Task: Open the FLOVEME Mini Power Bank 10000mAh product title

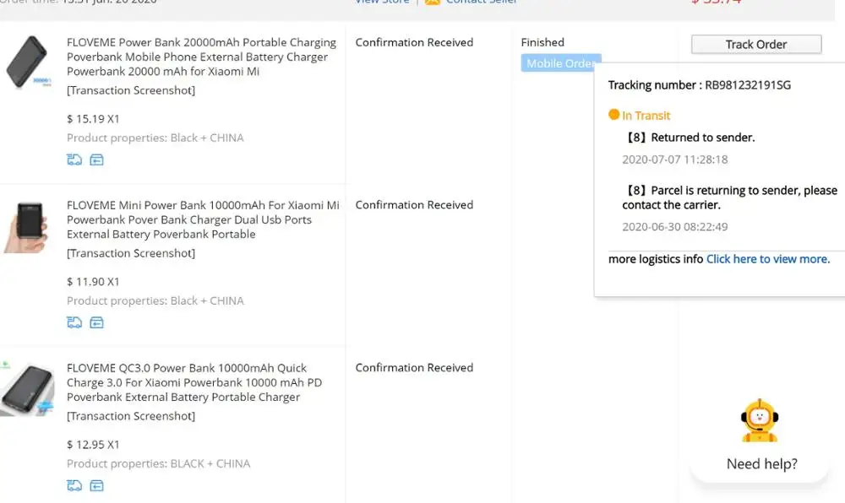Action: click(203, 219)
